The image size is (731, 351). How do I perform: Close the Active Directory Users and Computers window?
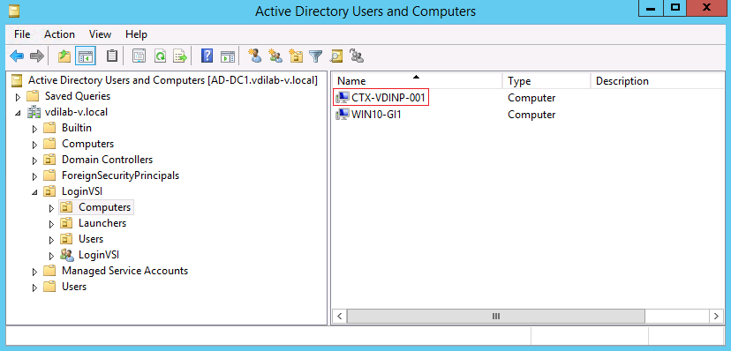click(707, 8)
